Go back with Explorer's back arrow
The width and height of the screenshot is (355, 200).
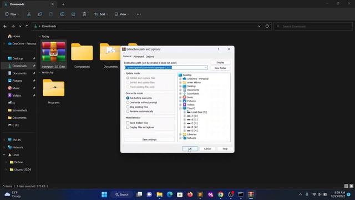(x=5, y=26)
